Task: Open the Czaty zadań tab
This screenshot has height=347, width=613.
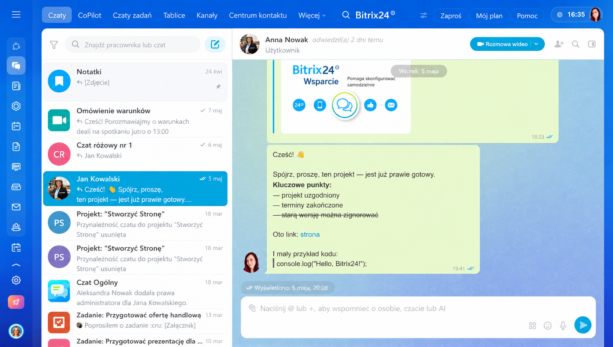Action: tap(132, 15)
